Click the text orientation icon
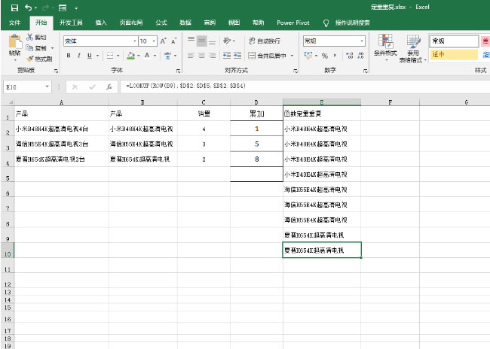The width and height of the screenshot is (490, 349). tap(227, 41)
